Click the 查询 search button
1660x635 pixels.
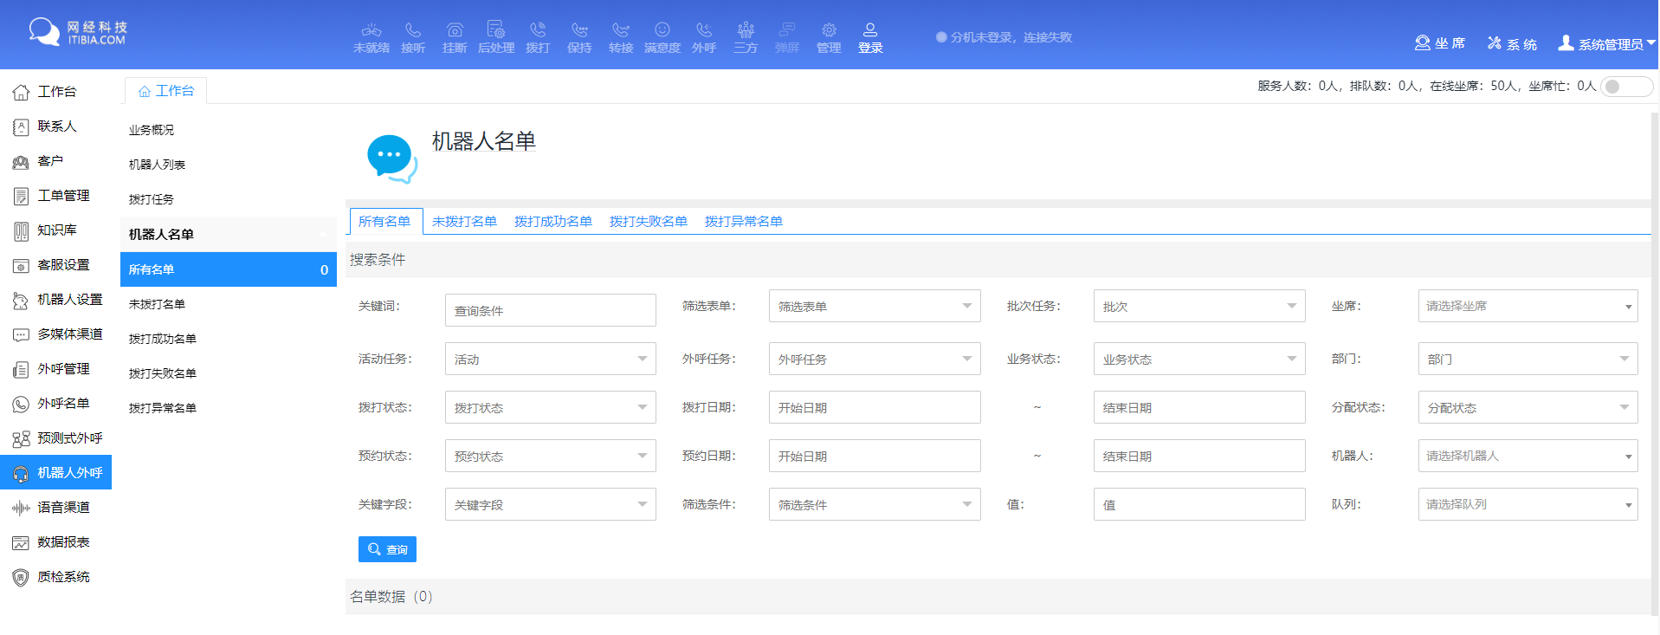[x=387, y=549]
